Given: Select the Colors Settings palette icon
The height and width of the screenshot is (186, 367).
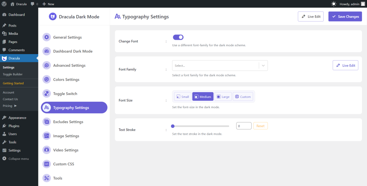Looking at the screenshot, I should [x=47, y=80].
